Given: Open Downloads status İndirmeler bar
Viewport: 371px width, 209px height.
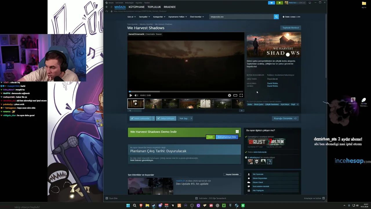Looking at the screenshot, I should (x=211, y=198).
